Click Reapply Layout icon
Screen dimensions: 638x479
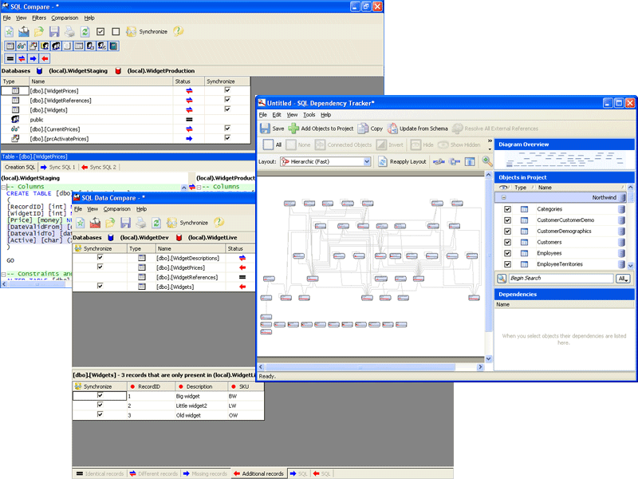383,162
